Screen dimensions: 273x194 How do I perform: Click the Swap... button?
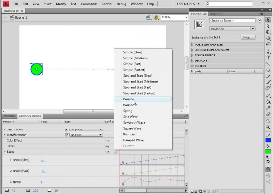pos(248,37)
